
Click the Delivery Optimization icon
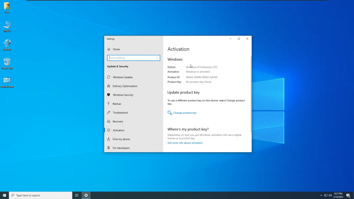(x=109, y=86)
